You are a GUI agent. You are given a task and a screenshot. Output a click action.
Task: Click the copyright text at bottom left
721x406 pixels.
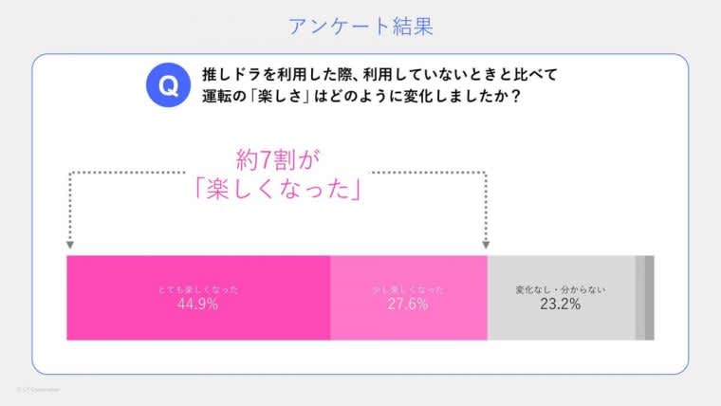pos(38,389)
